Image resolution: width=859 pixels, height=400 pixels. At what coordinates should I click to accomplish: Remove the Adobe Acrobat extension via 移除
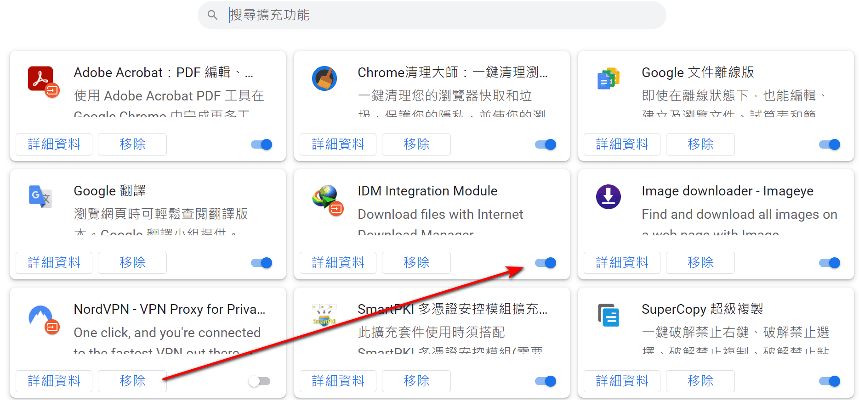pos(132,144)
